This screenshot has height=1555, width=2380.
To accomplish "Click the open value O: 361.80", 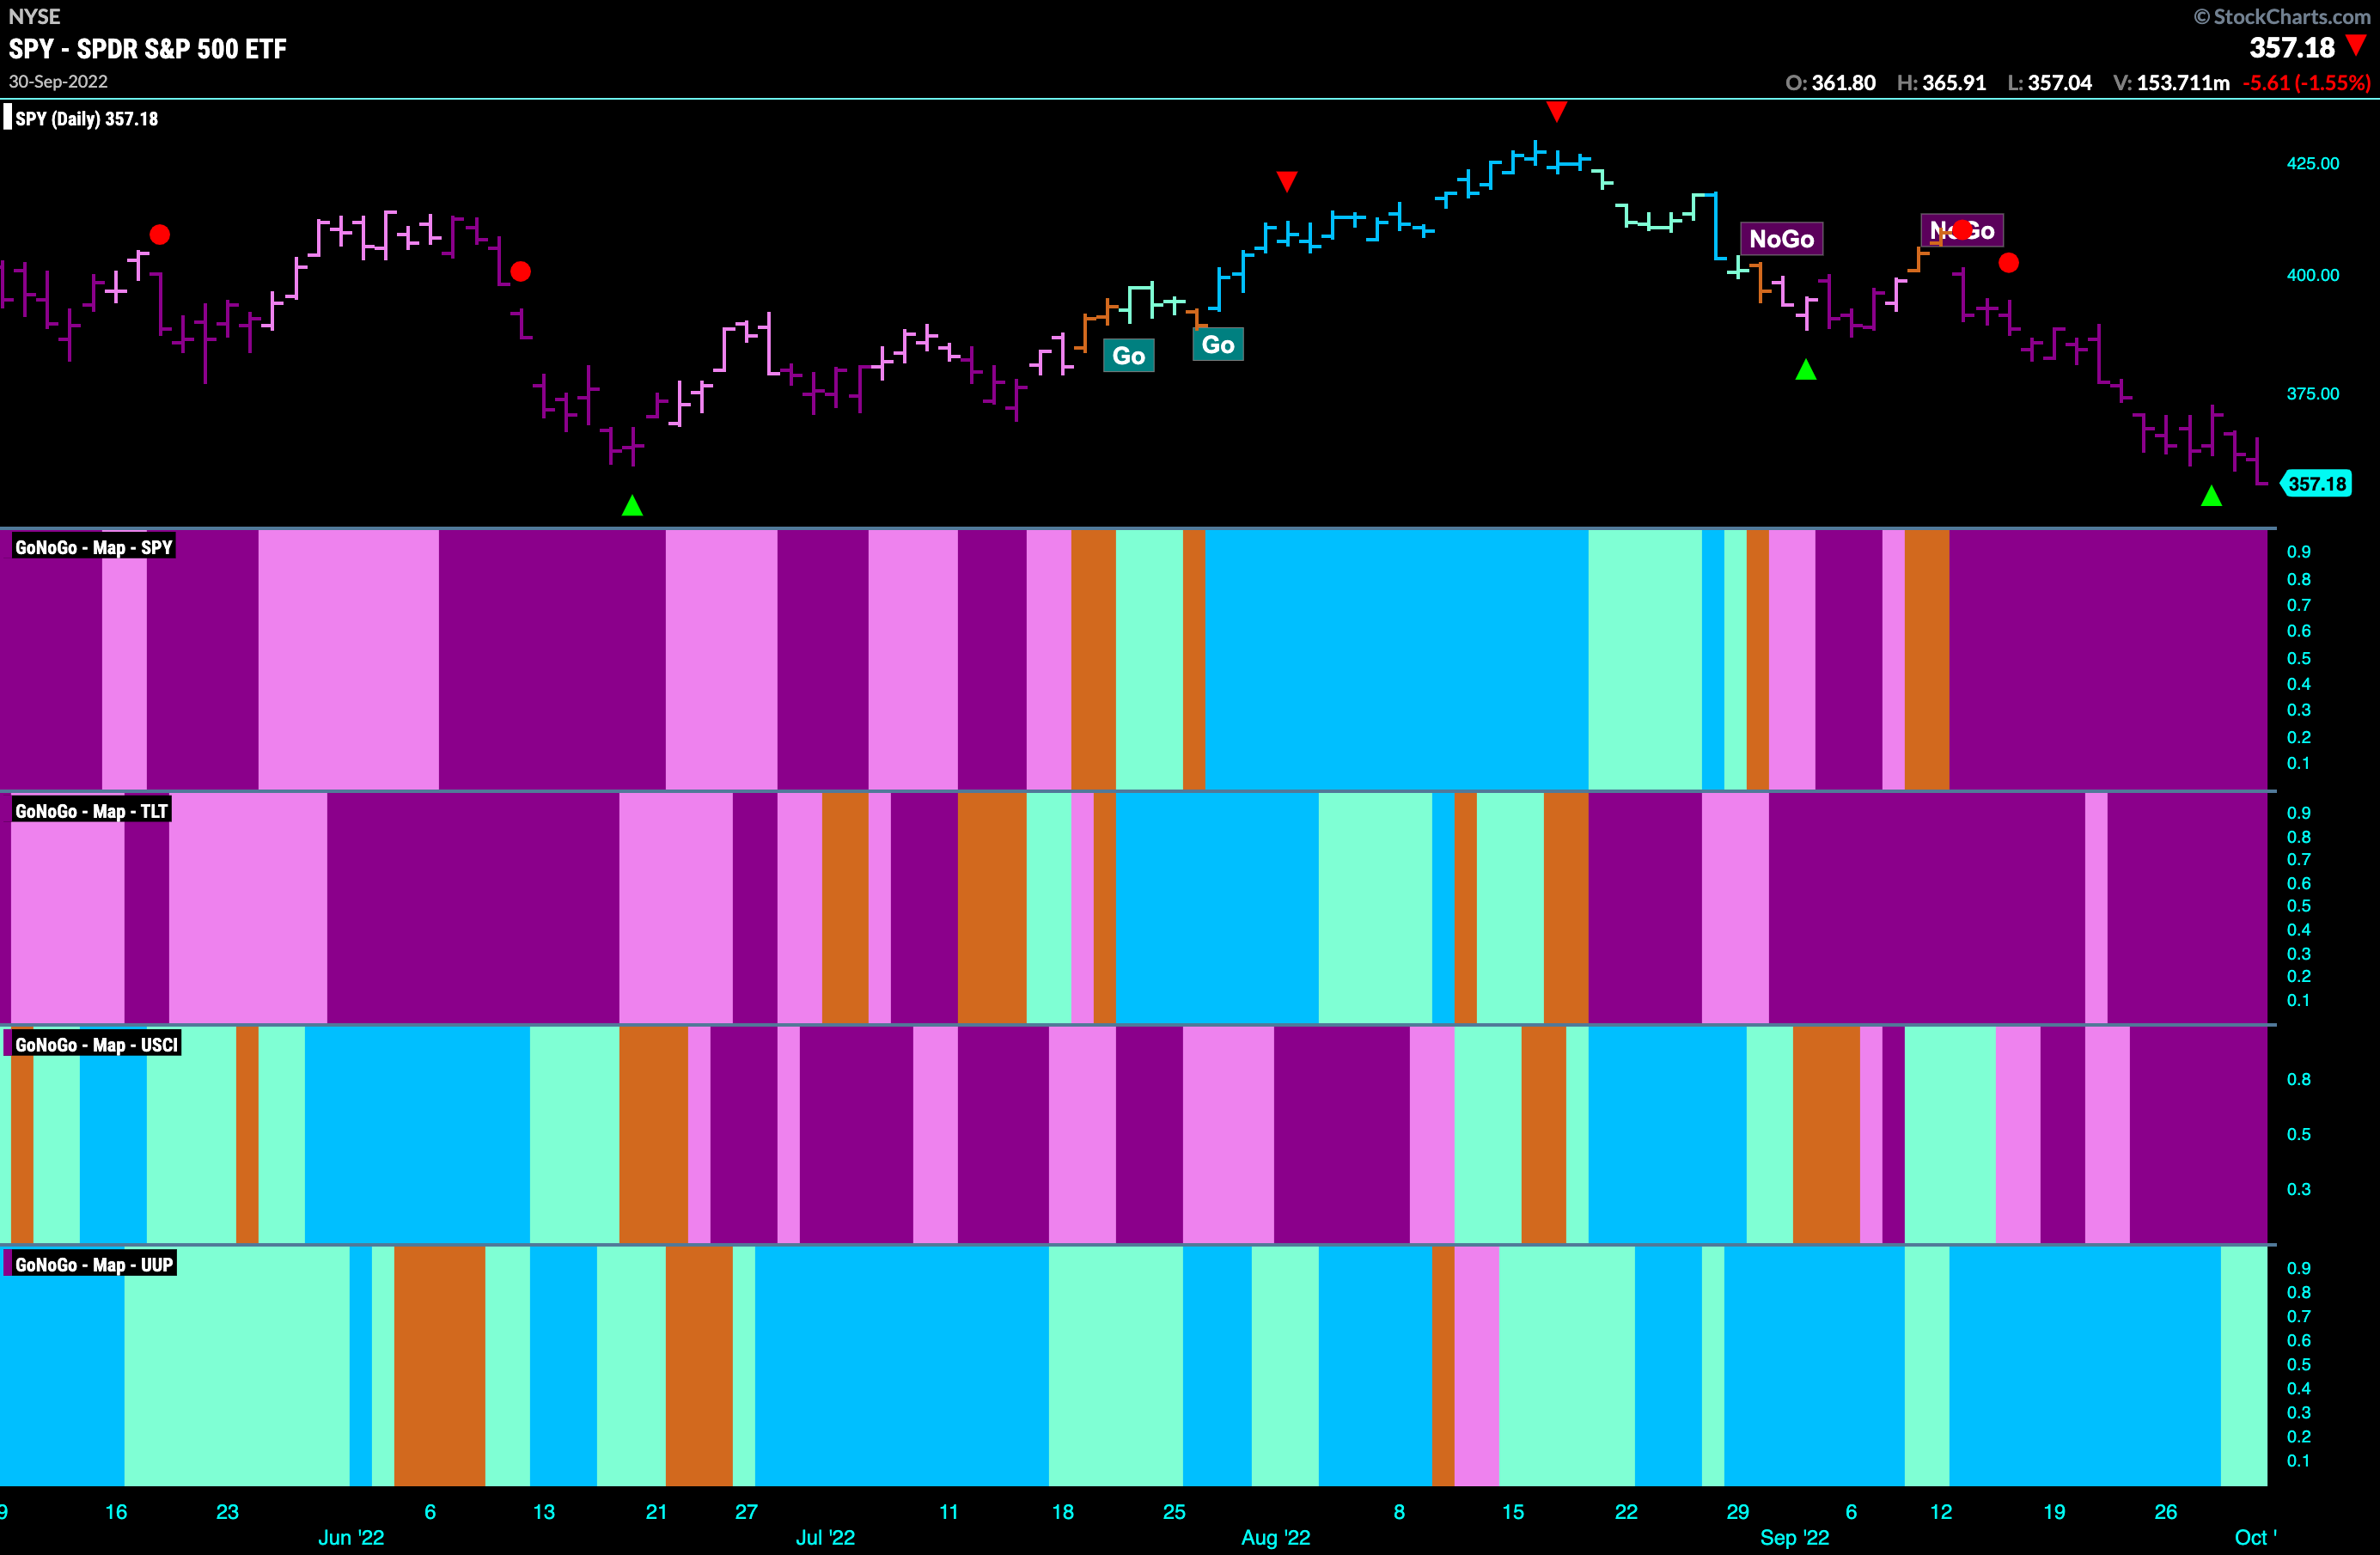I will tap(1830, 83).
